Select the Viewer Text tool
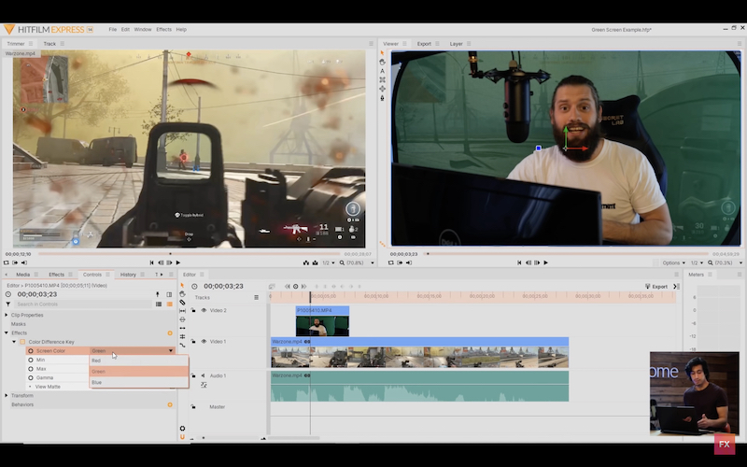The width and height of the screenshot is (747, 467). coord(382,71)
